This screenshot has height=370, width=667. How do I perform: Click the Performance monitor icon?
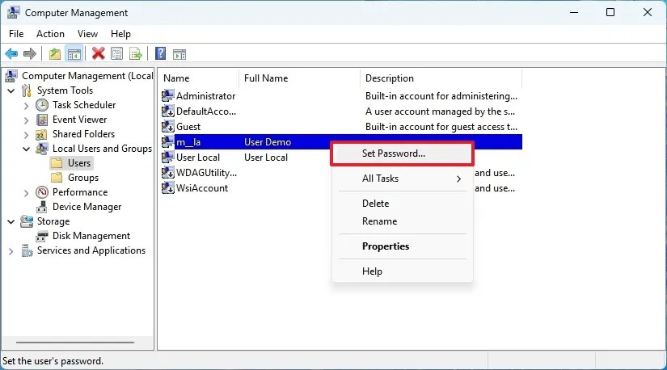coord(42,192)
